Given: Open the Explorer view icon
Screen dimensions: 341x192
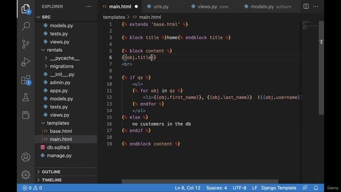Looking at the screenshot, I should coord(26,9).
